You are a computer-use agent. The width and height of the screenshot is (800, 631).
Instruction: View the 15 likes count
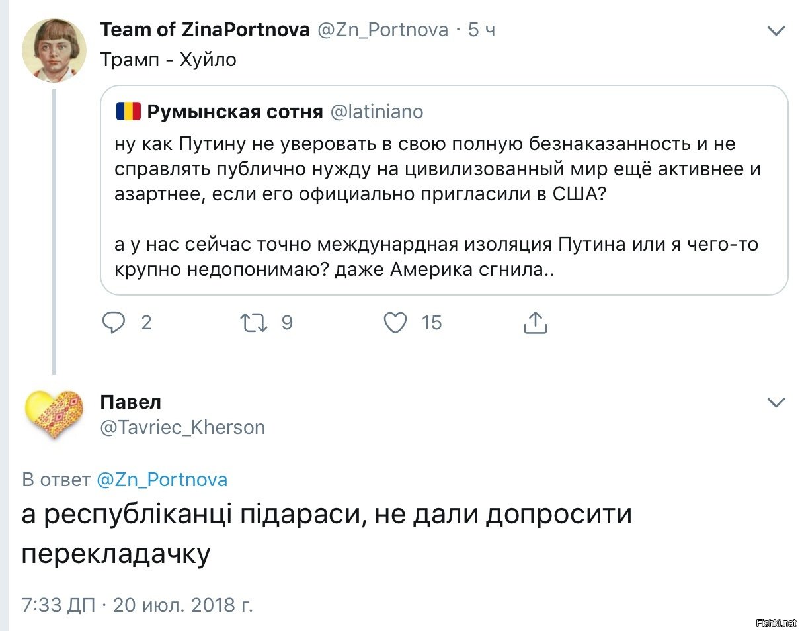click(431, 323)
